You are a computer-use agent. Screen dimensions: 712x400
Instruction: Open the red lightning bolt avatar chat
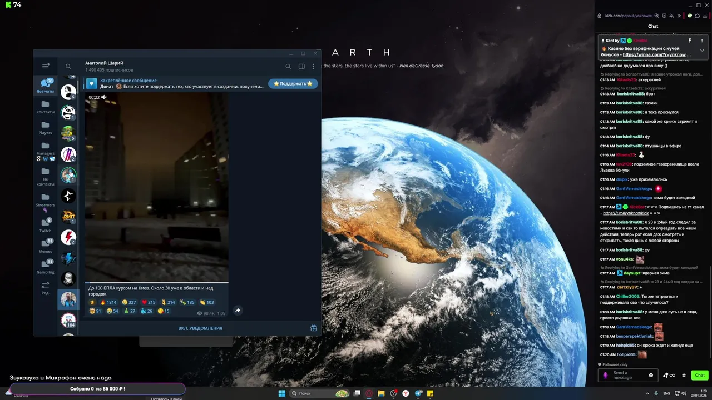[68, 237]
